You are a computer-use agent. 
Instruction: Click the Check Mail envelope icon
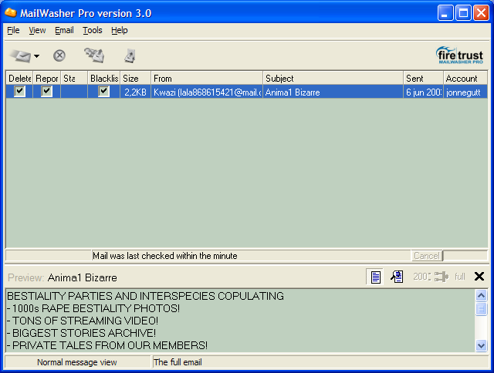[x=21, y=56]
